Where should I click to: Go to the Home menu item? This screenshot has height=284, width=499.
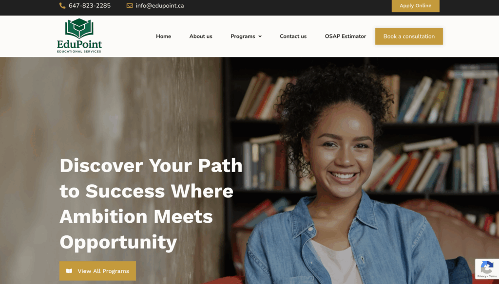click(x=163, y=36)
